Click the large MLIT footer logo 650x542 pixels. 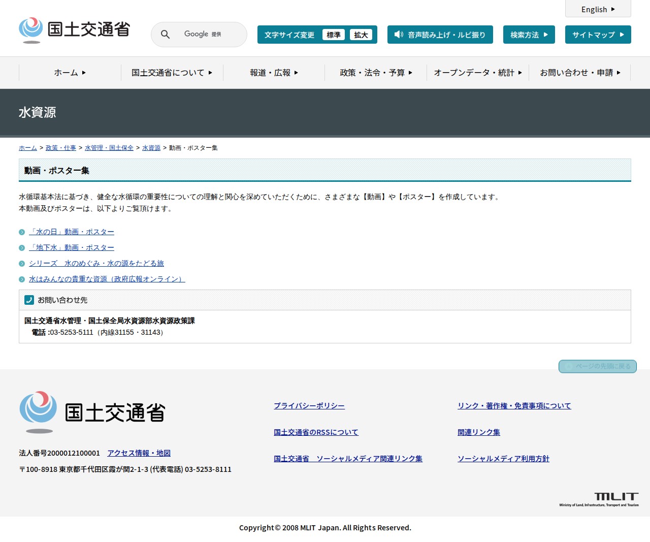92,412
